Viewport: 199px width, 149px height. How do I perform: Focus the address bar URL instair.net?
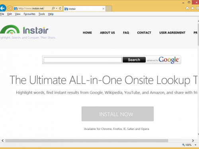pos(31,8)
